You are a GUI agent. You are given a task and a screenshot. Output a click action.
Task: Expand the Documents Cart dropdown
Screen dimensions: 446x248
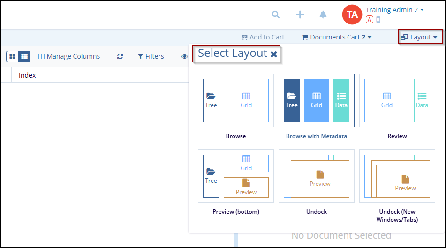click(x=336, y=37)
